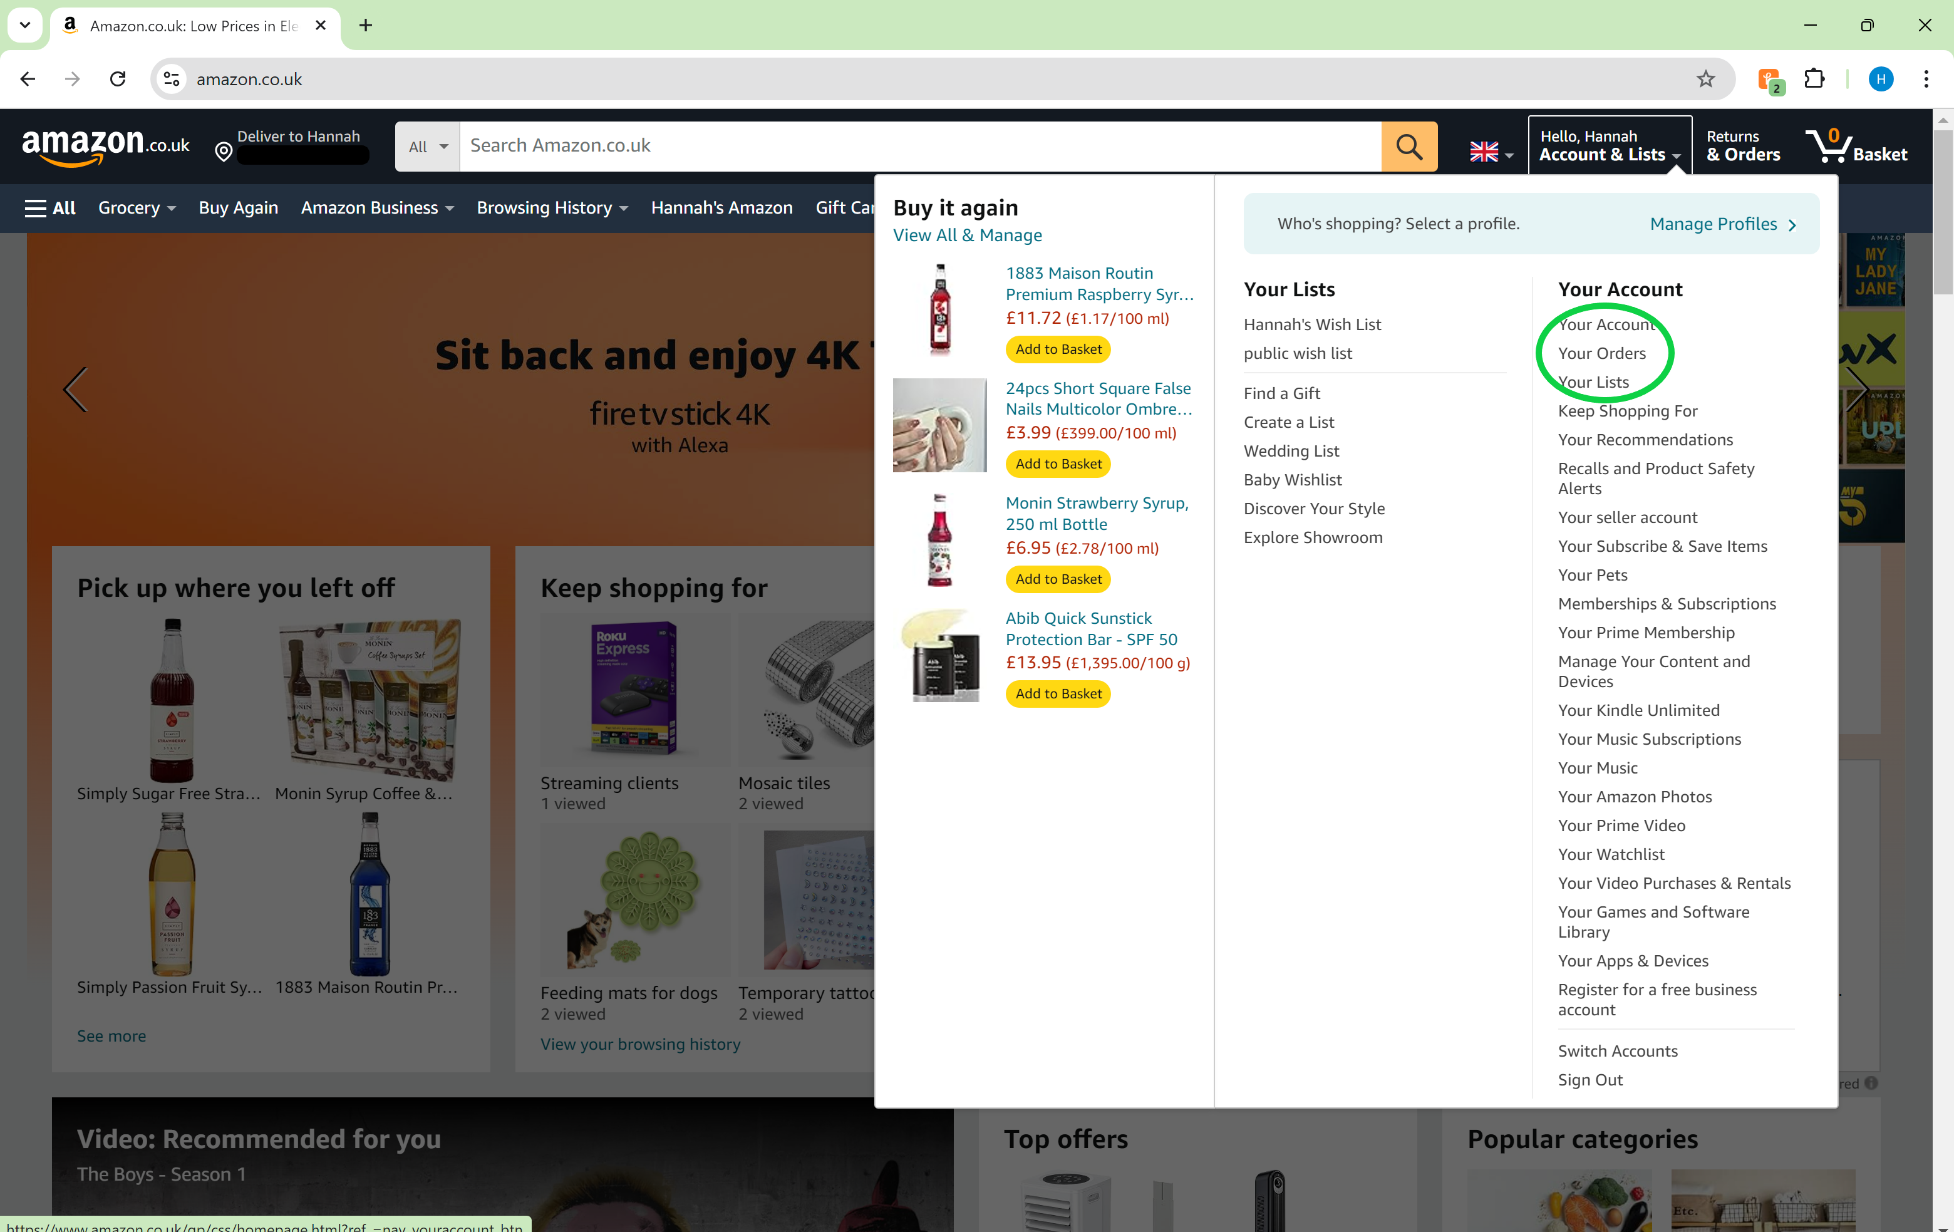Image resolution: width=1954 pixels, height=1232 pixels.
Task: Open Your Watchlist
Action: click(1611, 854)
